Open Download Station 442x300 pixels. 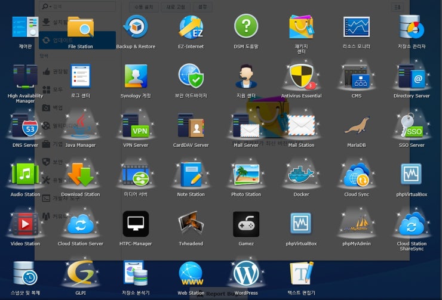[x=81, y=175]
